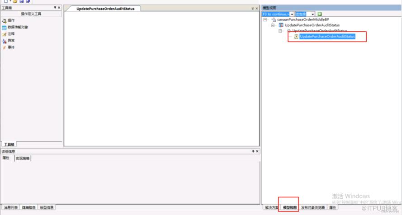Click the new file toolbar icon

[5, 1]
